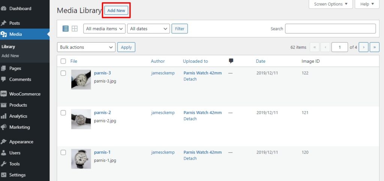384x181 pixels.
Task: Expand the Bulk actions dropdown
Action: [x=86, y=47]
